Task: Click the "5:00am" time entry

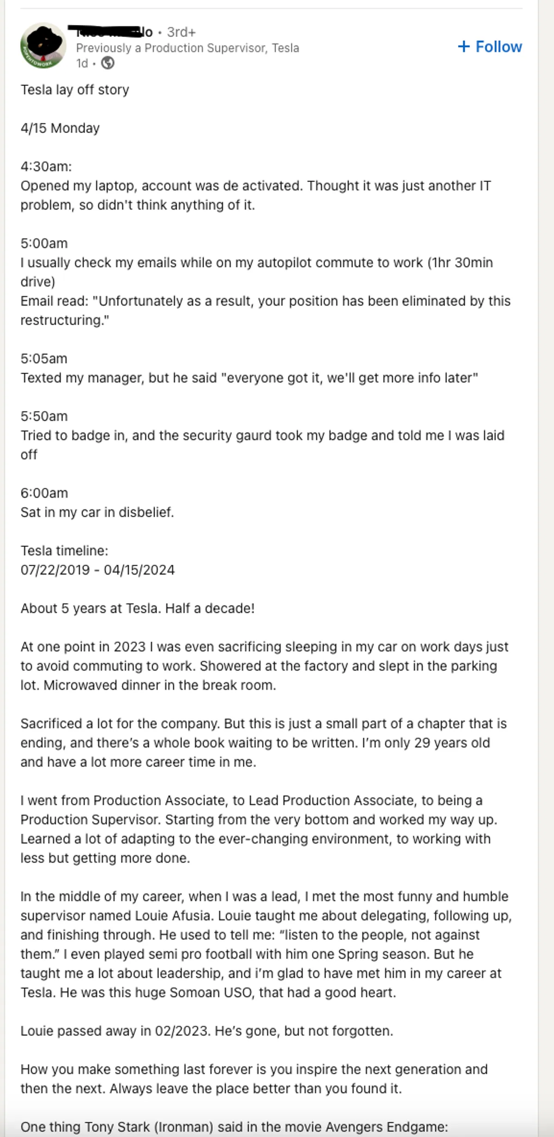Action: point(44,243)
